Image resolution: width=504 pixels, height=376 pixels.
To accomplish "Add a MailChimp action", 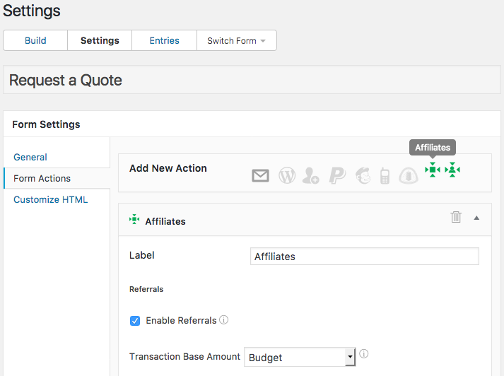I will (363, 176).
